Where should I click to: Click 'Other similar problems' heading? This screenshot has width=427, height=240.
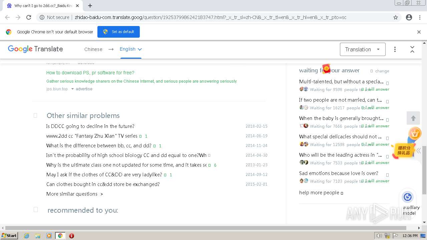(83, 116)
